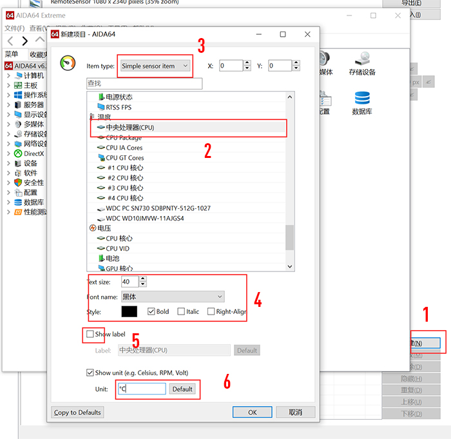Select RTSS FPS sensor item
Screen dimensions: 451x439
[118, 107]
